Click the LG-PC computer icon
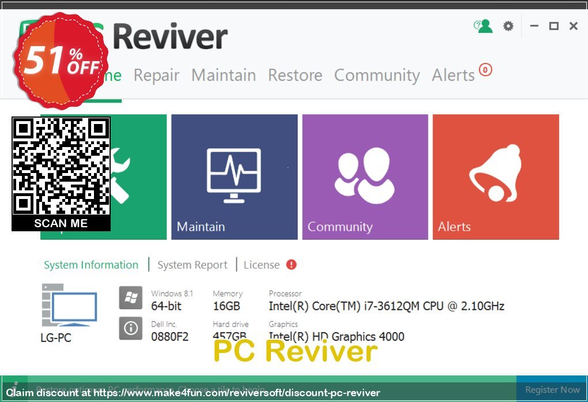This screenshot has height=402, width=588. coord(69,305)
